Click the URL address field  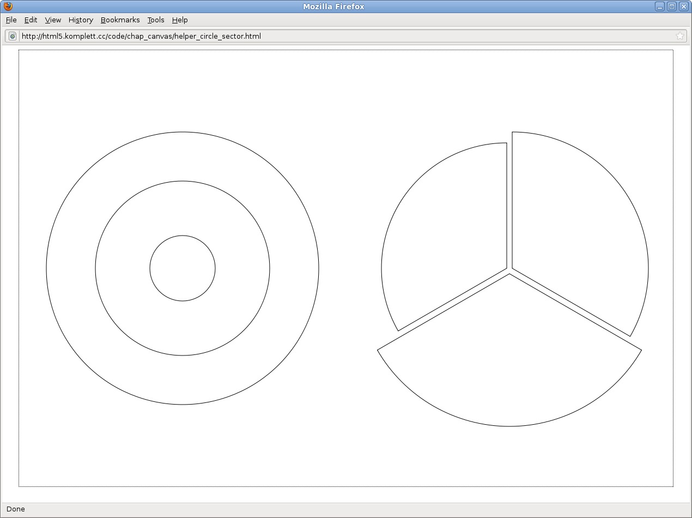pos(327,37)
